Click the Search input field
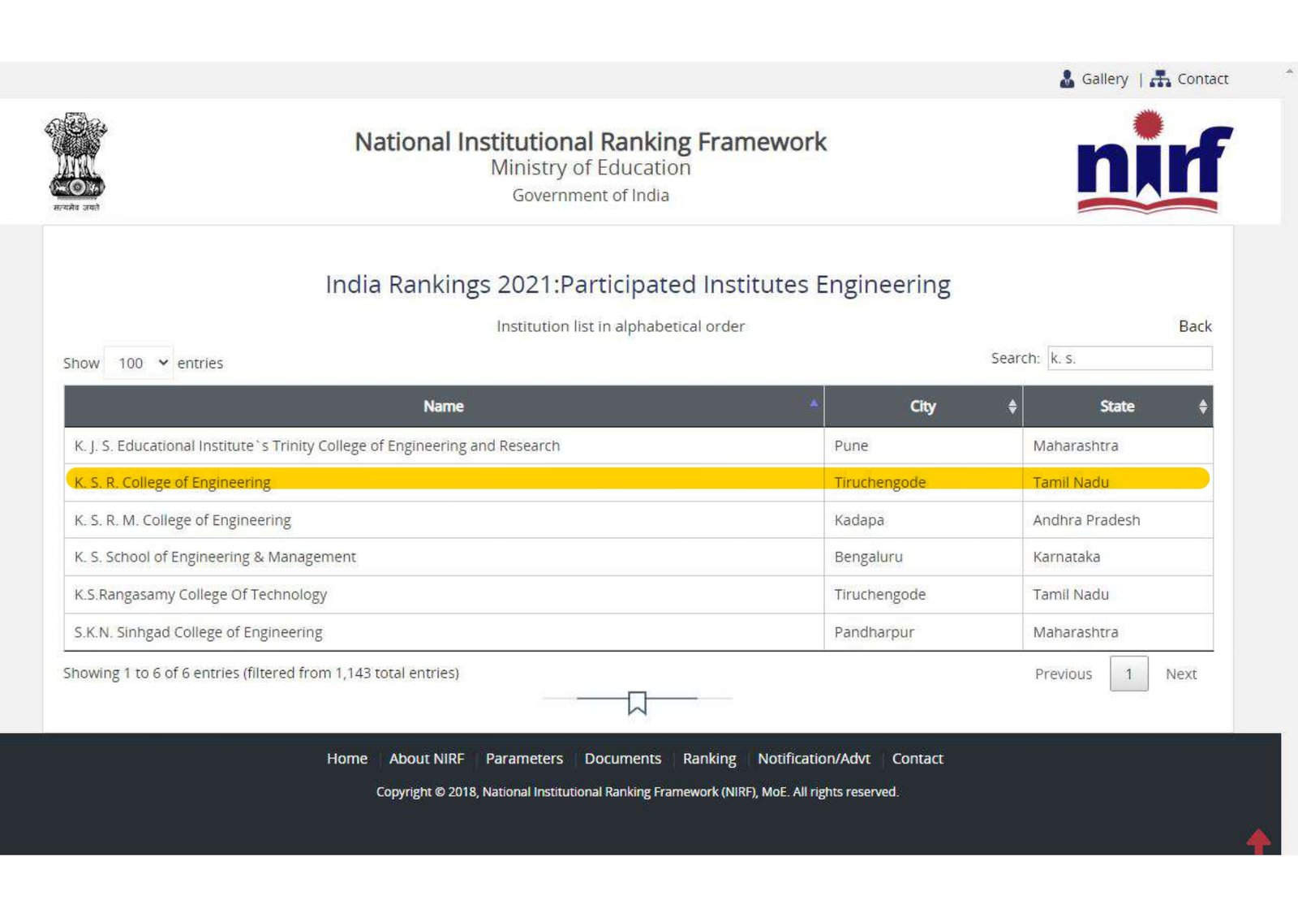 (x=1129, y=358)
